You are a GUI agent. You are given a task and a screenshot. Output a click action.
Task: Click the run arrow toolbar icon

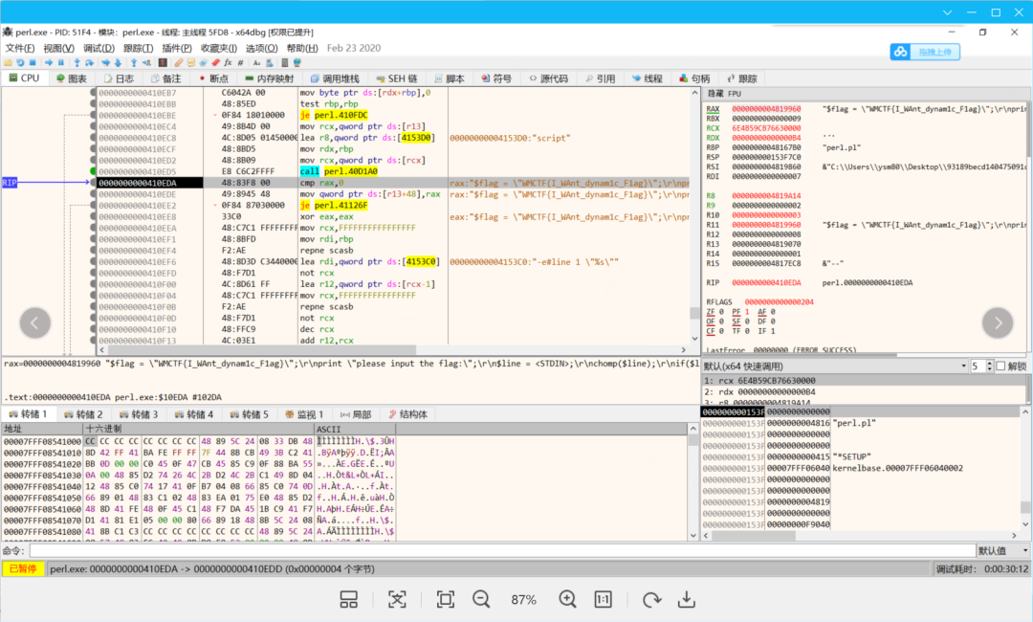coord(48,62)
